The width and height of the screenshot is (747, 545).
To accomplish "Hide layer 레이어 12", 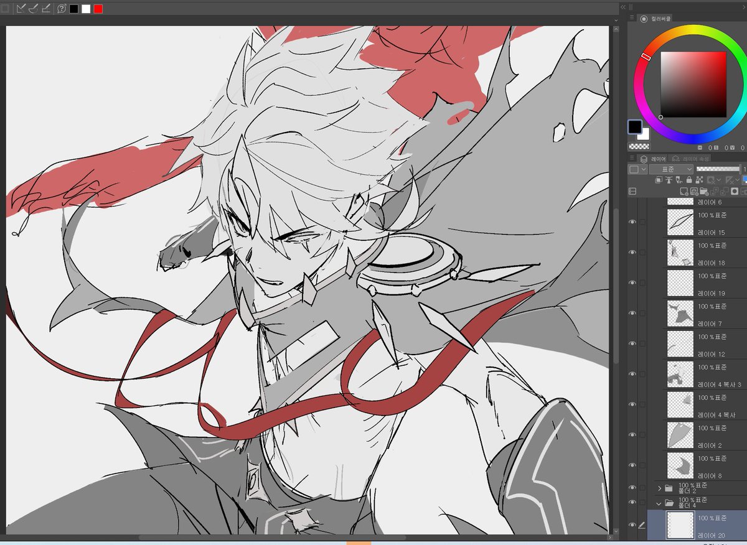I will click(633, 343).
